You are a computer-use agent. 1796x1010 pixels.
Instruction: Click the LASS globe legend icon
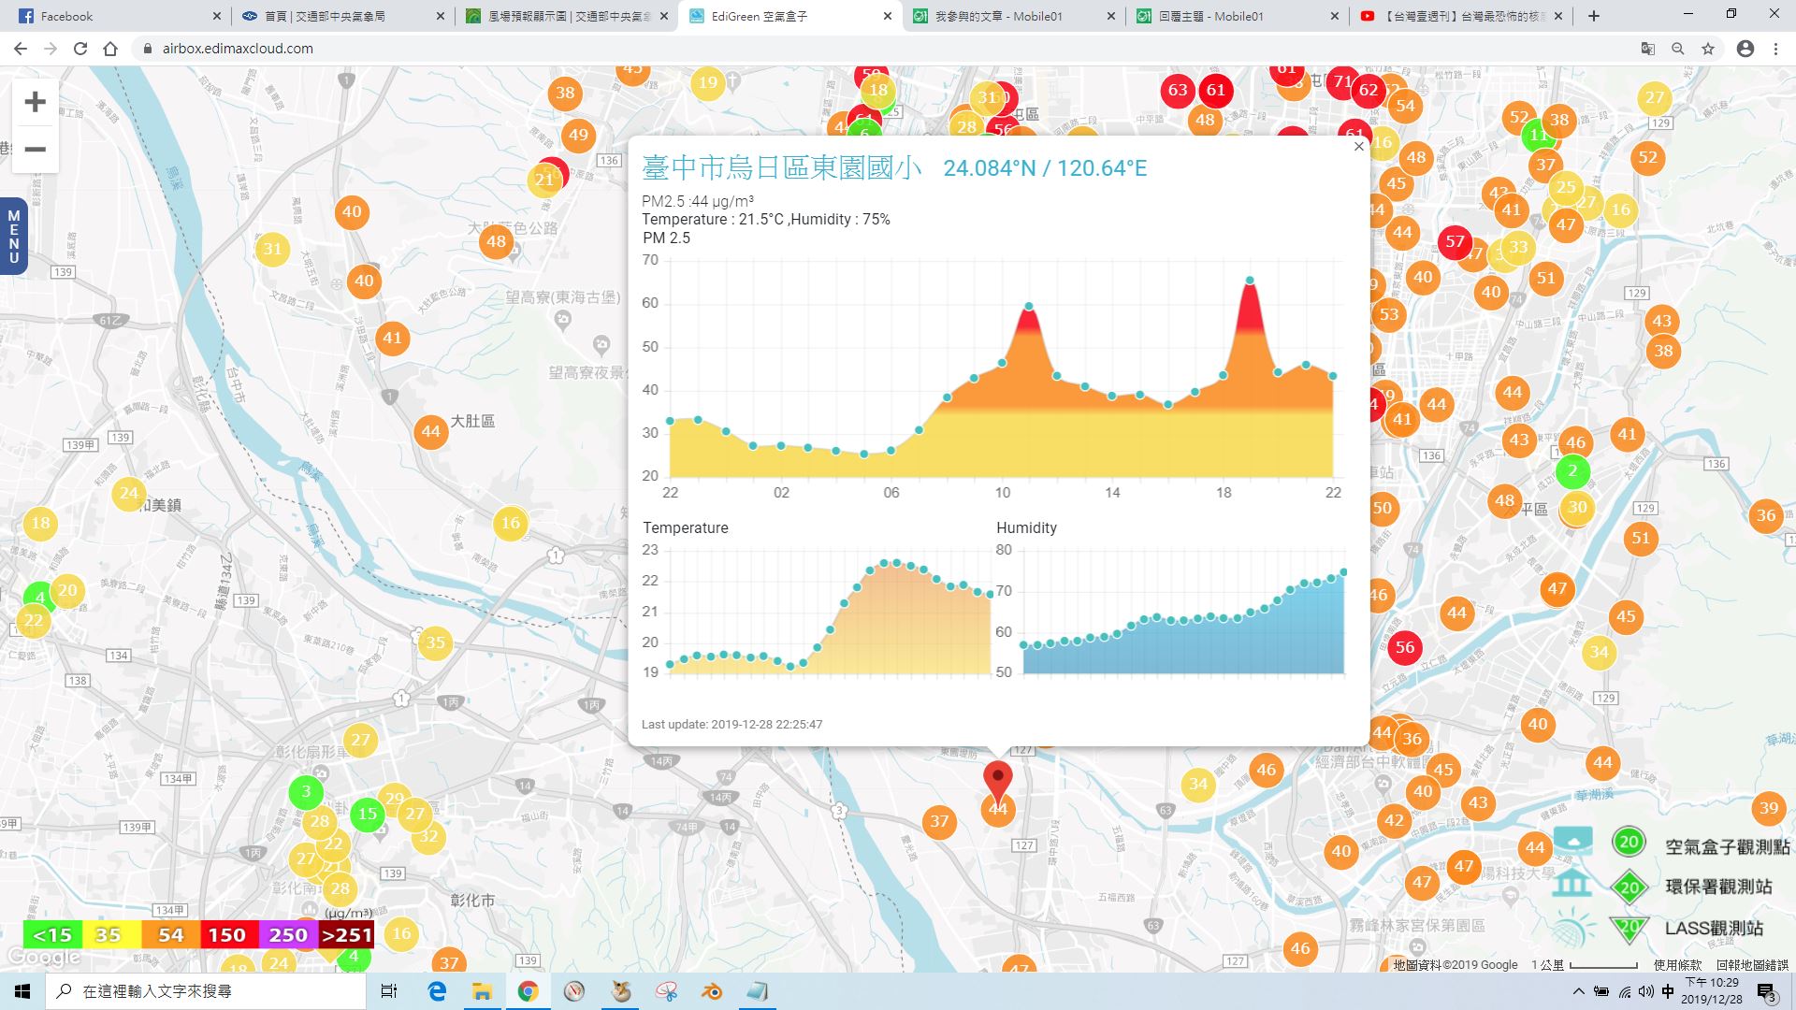1572,927
